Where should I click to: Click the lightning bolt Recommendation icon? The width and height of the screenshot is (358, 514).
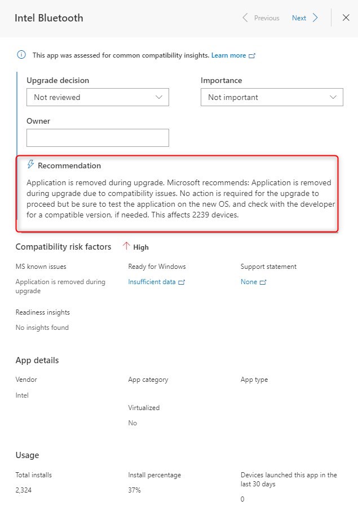tap(30, 164)
